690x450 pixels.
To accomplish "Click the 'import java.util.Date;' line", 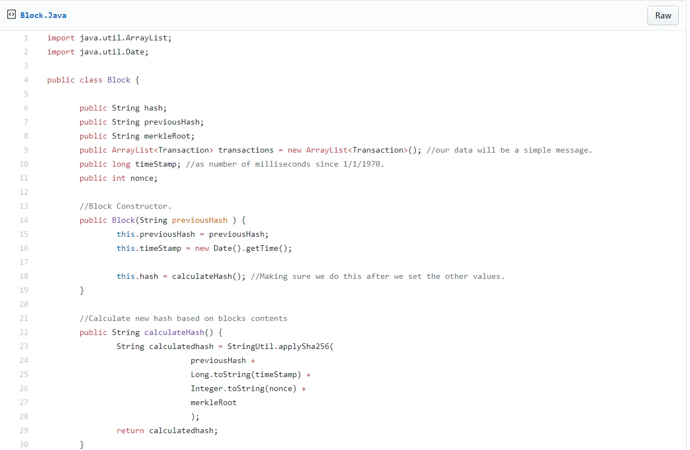I will pos(98,52).
